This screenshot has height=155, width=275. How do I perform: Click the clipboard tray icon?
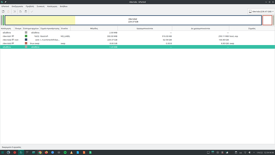[x=236, y=153]
